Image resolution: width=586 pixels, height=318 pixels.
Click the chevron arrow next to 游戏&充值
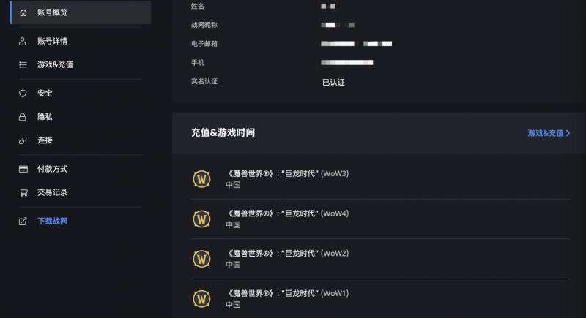click(x=568, y=133)
